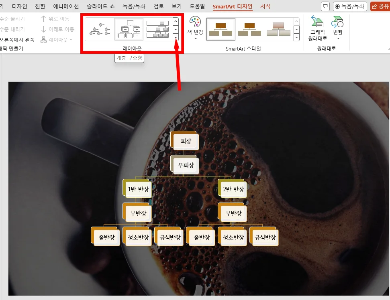The width and height of the screenshot is (390, 300).
Task: Open the 애니메이션 ribbon tab
Action: [66, 6]
